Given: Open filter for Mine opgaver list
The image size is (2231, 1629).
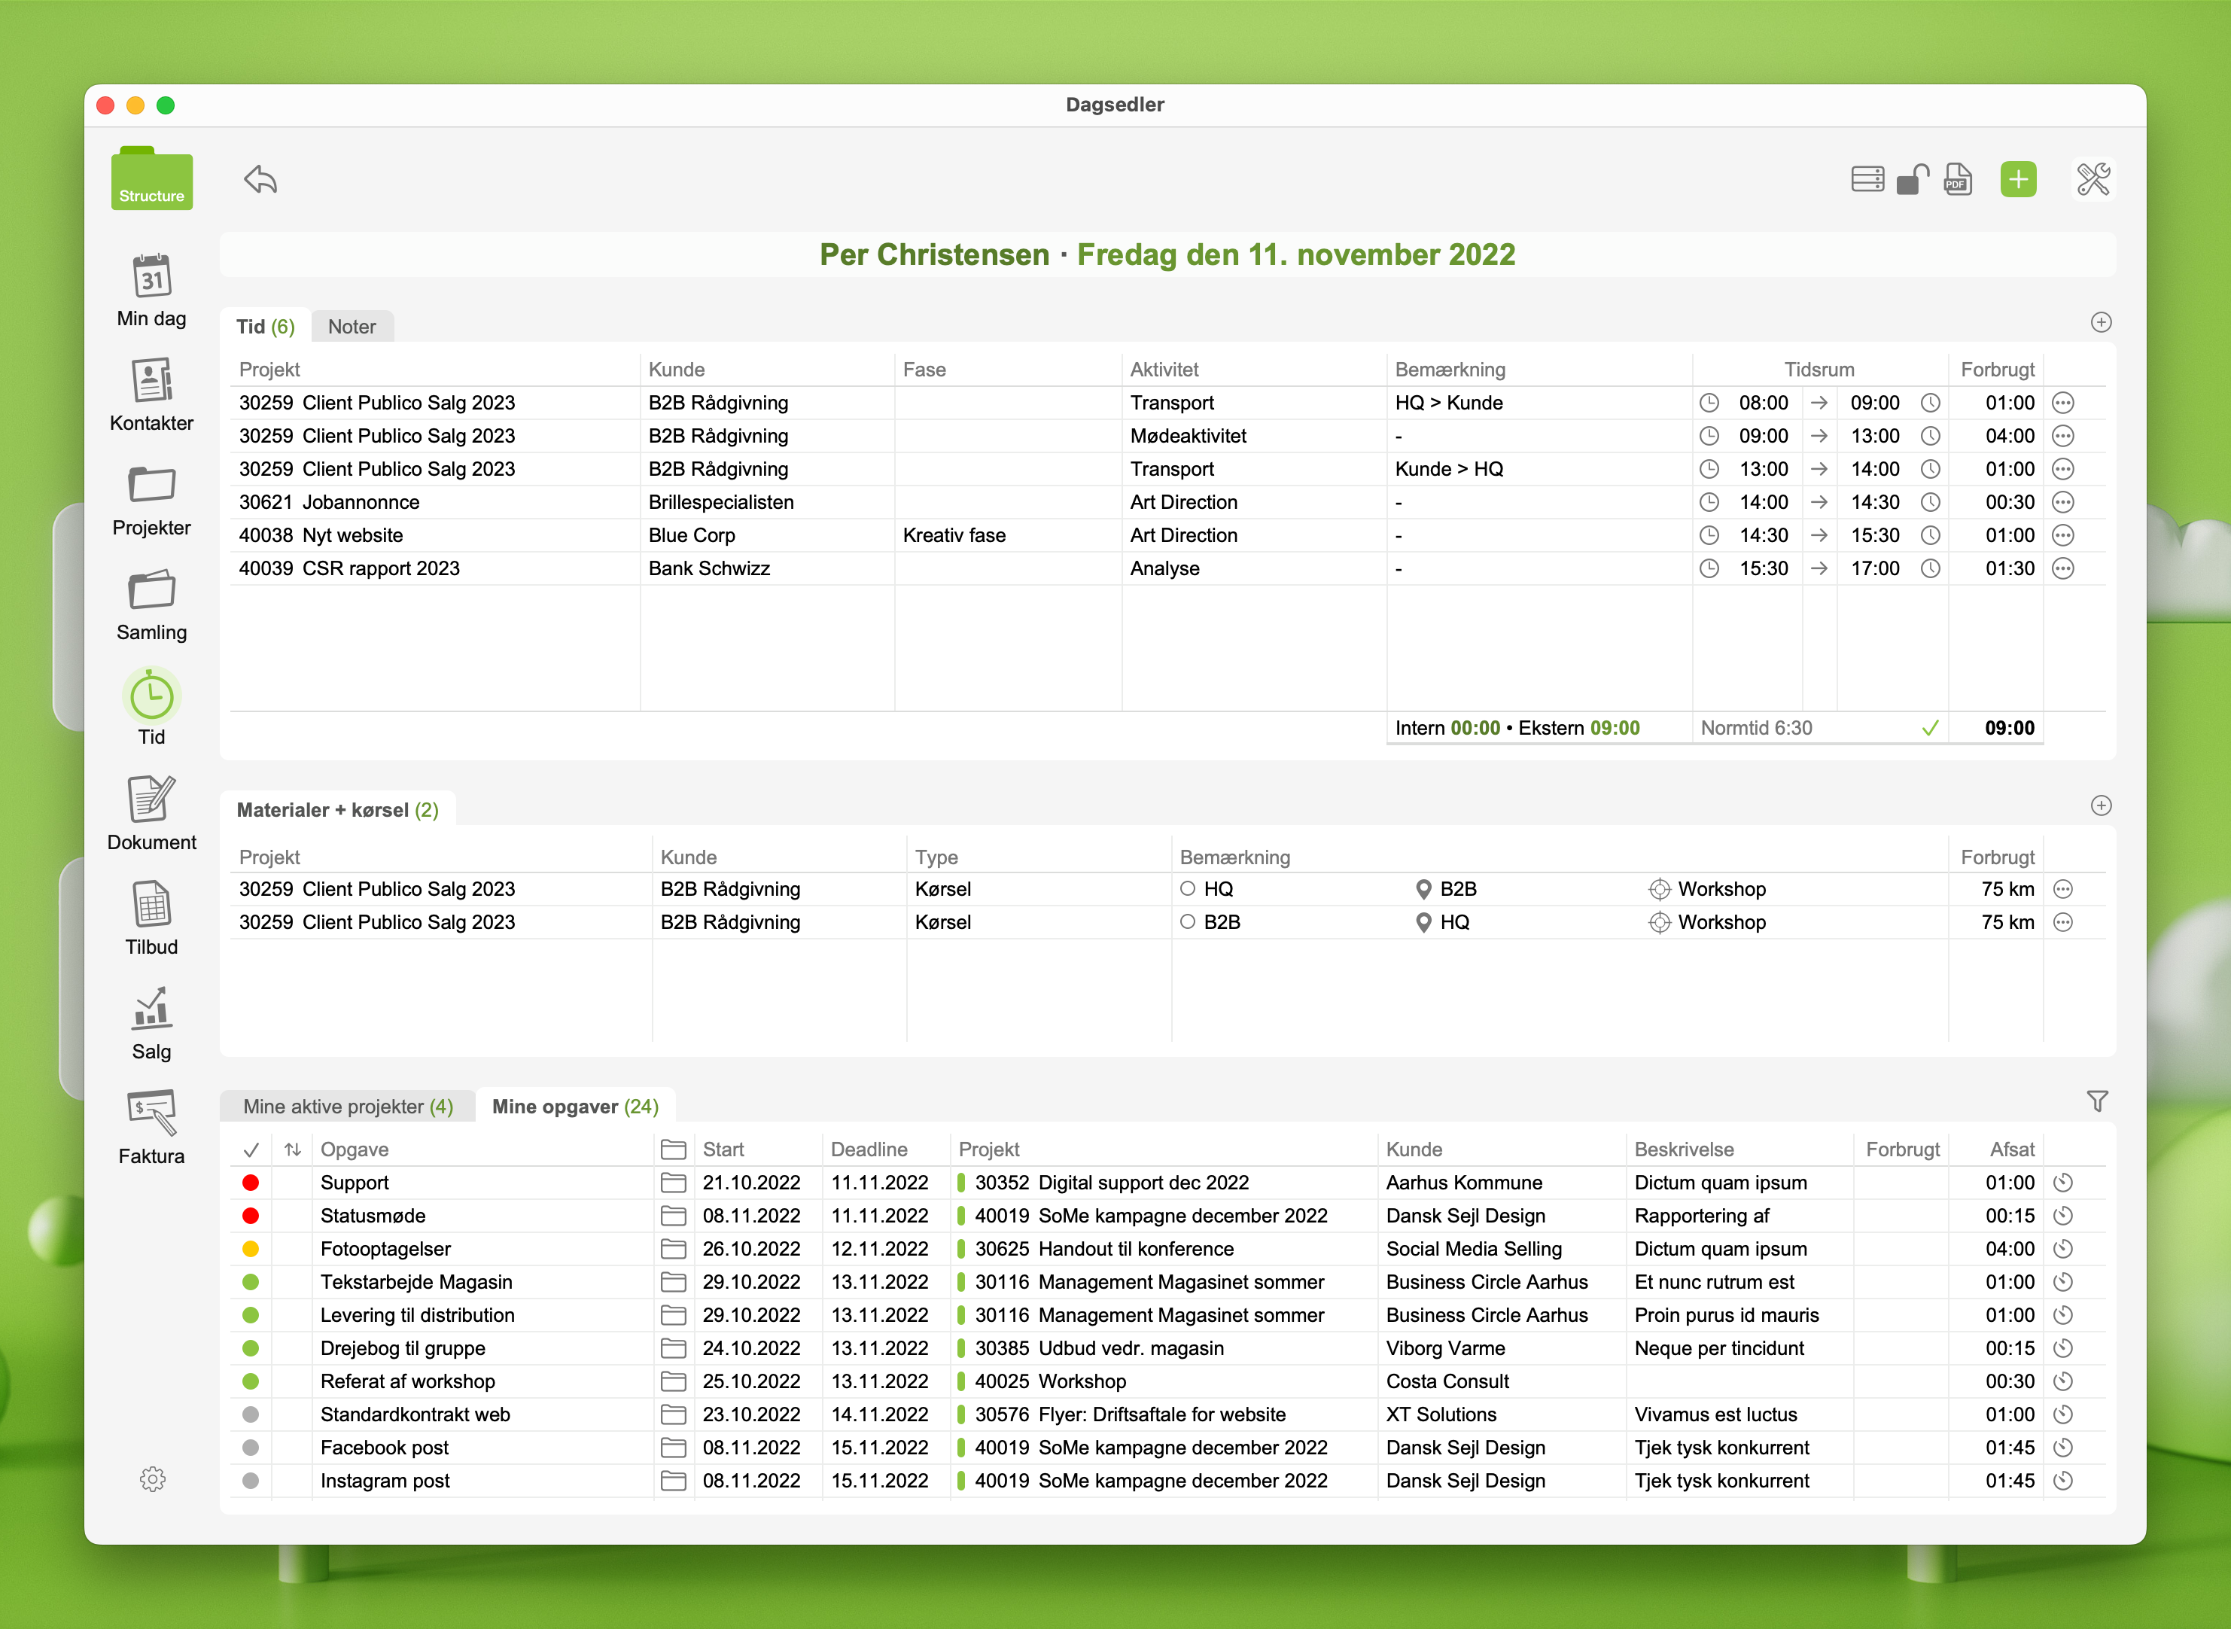Looking at the screenshot, I should click(2097, 1101).
